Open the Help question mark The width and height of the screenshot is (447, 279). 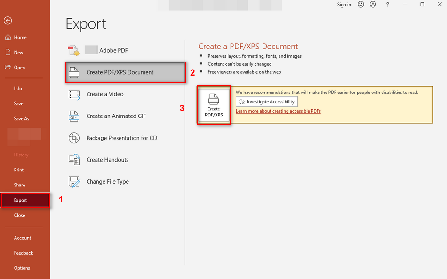click(387, 4)
